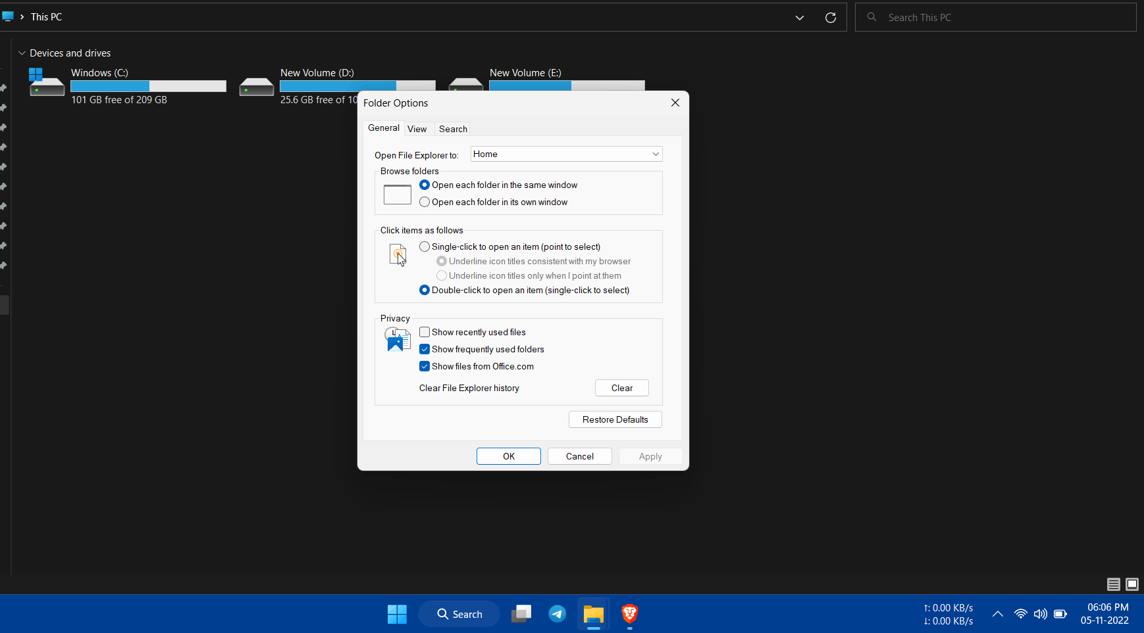The image size is (1144, 633).
Task: Open the Open File Explorer to dropdown
Action: point(567,154)
